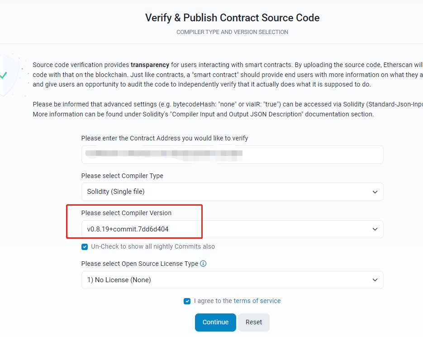Click the 'Un-Check to show all nightly Commits' label
The image size is (423, 337).
(x=153, y=246)
